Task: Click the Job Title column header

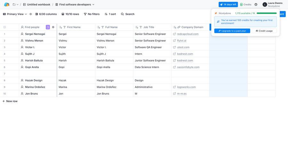Action: click(x=152, y=27)
